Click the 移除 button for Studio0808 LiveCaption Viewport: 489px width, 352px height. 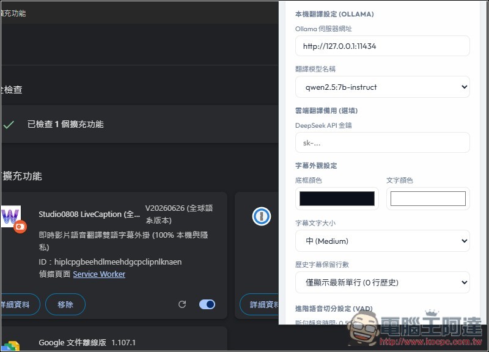65,304
